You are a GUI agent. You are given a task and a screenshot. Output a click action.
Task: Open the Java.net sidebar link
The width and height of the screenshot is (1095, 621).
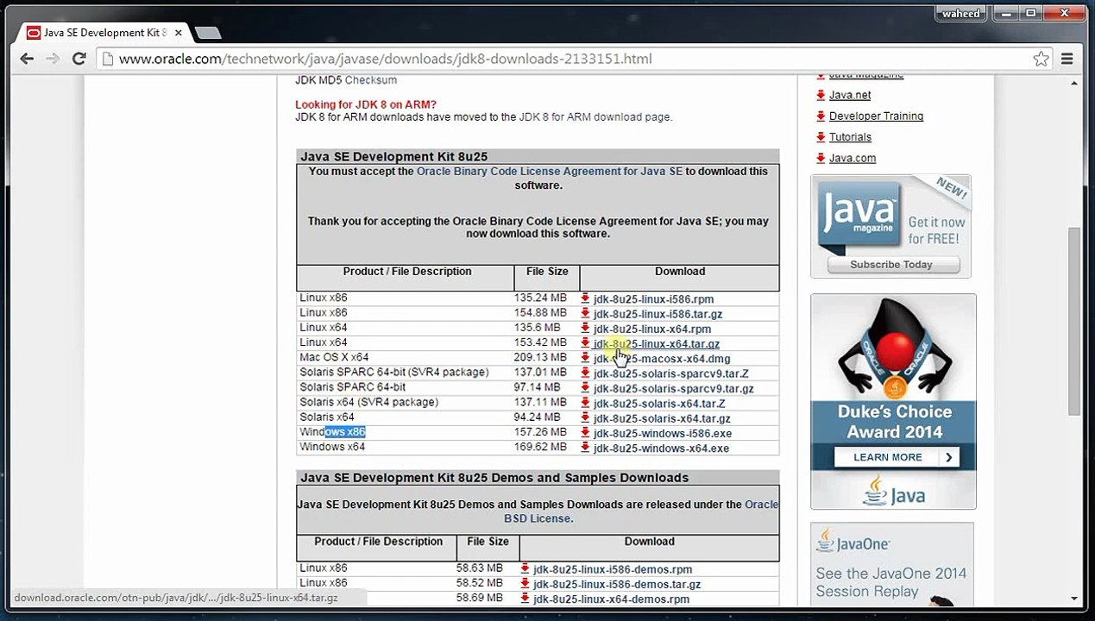coord(850,95)
